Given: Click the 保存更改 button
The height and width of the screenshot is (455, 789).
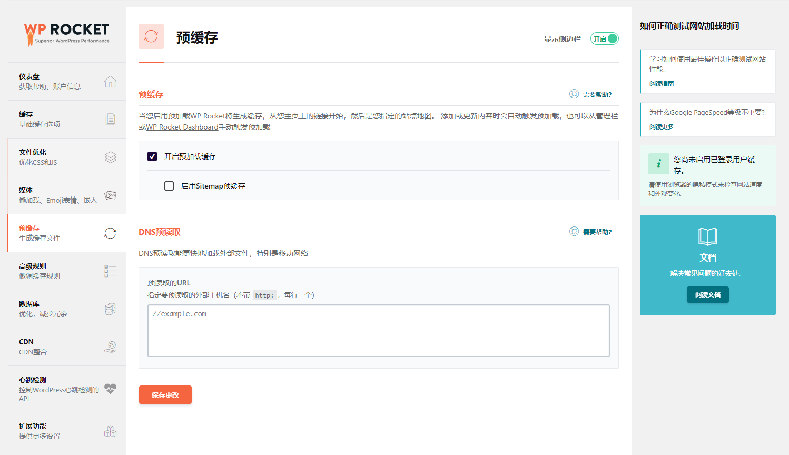Looking at the screenshot, I should coord(165,394).
